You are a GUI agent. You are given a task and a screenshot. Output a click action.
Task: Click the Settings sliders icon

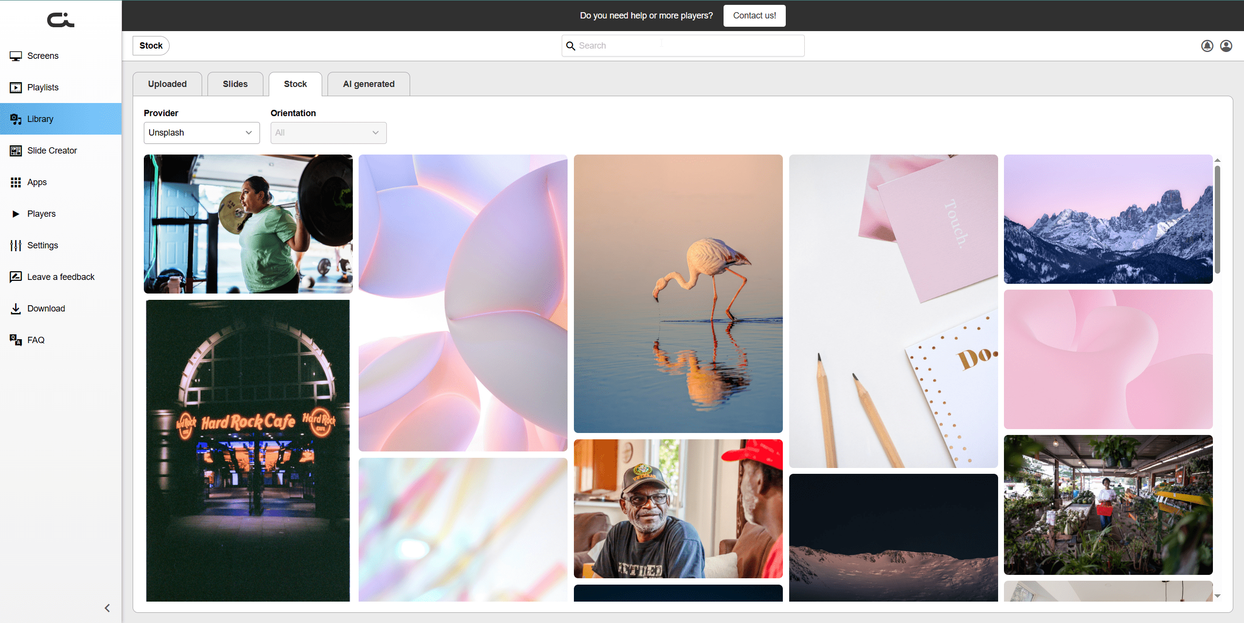(16, 245)
